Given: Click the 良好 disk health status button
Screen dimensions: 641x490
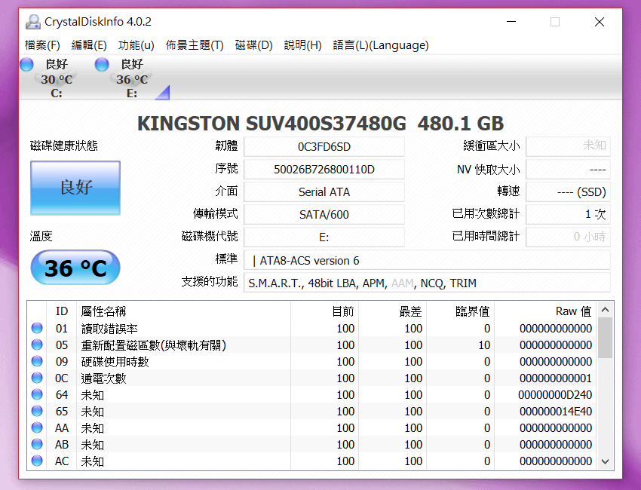Looking at the screenshot, I should [75, 188].
